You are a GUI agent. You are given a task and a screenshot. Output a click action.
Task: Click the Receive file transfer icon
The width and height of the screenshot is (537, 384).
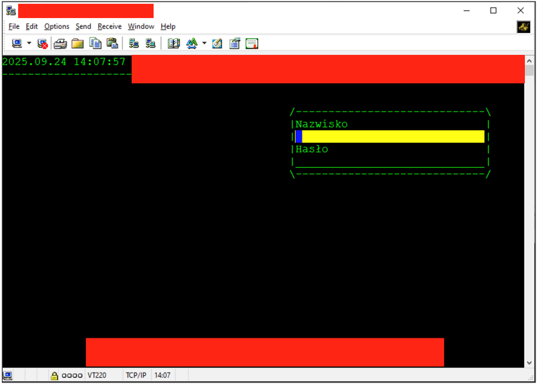coord(151,44)
